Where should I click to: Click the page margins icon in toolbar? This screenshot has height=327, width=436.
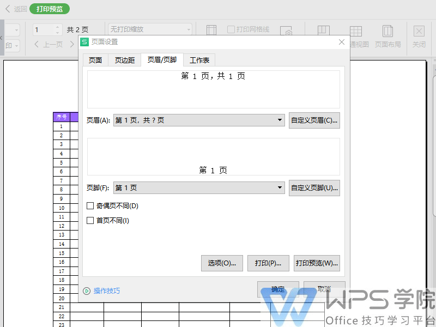(211, 30)
